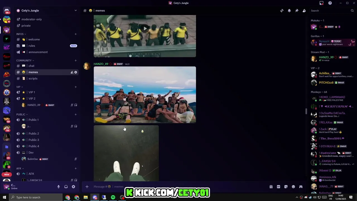
Task: Open the Threads icon in channel header
Action: coord(282,11)
